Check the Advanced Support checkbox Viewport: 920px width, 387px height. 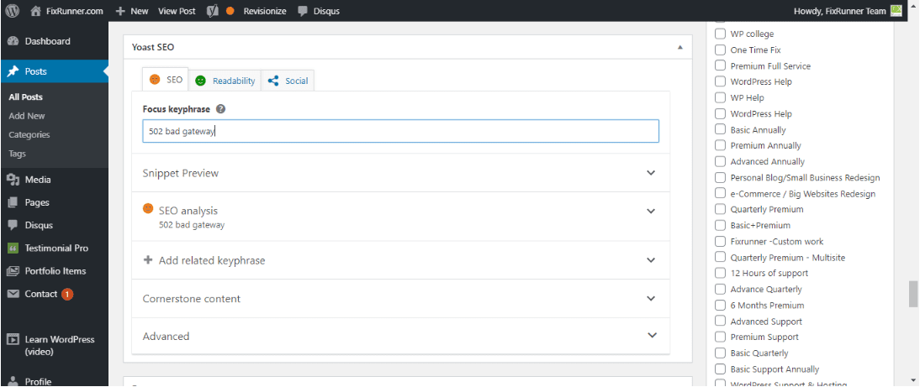point(720,322)
